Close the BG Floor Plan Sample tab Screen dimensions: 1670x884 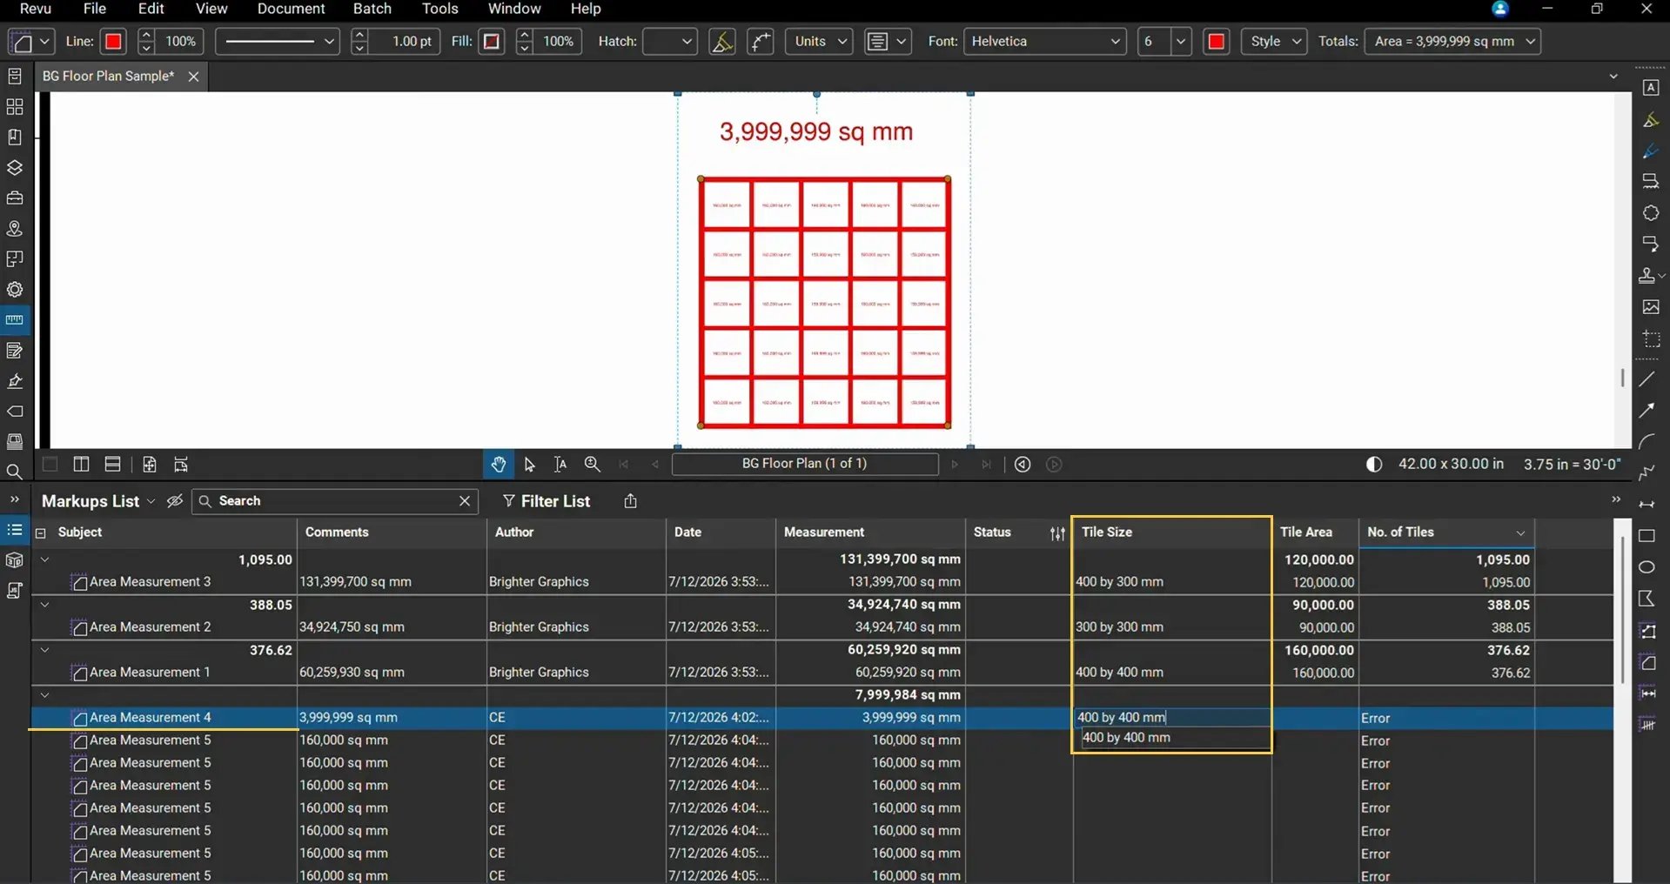pos(193,77)
